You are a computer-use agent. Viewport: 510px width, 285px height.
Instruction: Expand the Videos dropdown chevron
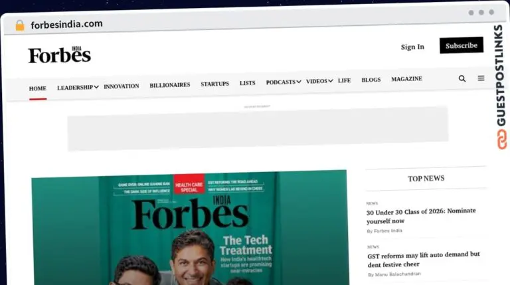pos(331,80)
